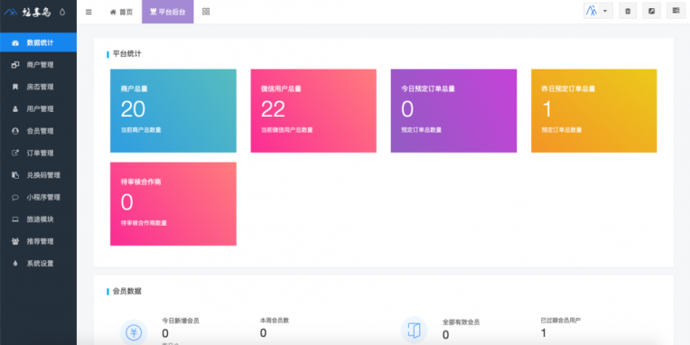690x345 pixels.
Task: Click the 会员数据 section heading
Action: (x=126, y=291)
